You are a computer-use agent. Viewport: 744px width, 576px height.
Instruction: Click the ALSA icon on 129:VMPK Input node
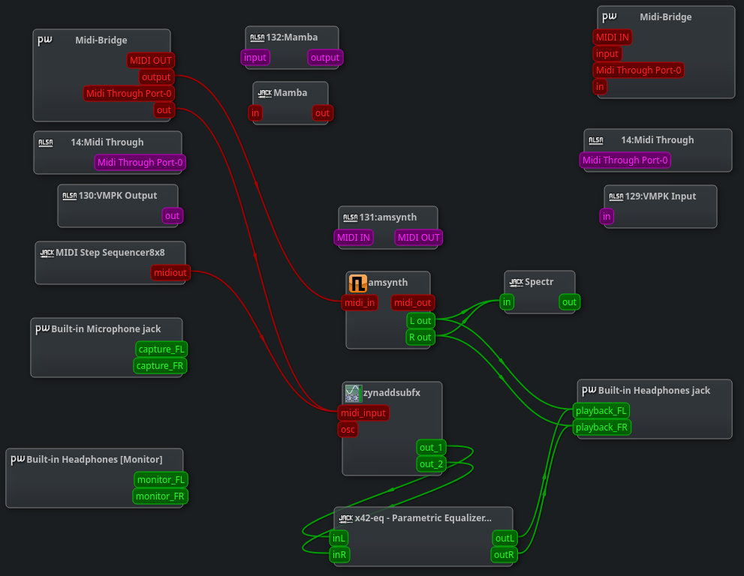[616, 196]
